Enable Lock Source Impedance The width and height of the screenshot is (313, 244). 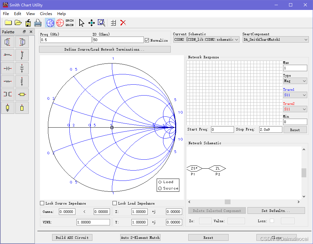pyautogui.click(x=42, y=203)
